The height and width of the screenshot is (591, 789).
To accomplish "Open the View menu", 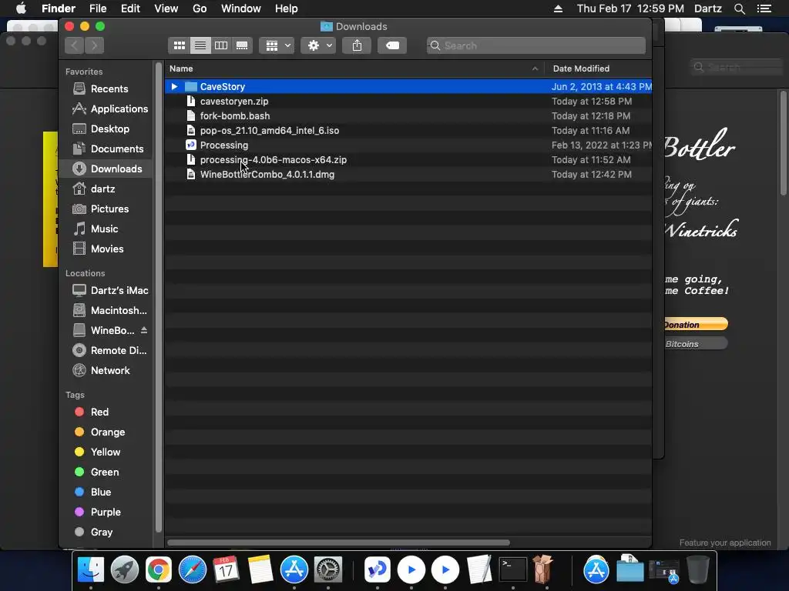I will tap(166, 8).
